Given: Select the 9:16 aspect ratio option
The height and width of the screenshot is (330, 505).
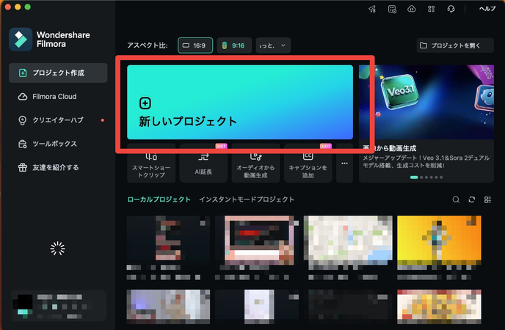Looking at the screenshot, I should pos(234,45).
